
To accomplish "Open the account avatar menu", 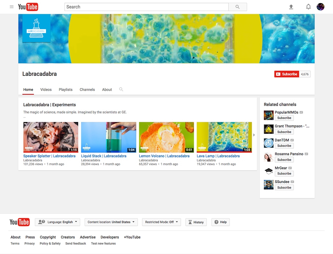I will click(320, 7).
